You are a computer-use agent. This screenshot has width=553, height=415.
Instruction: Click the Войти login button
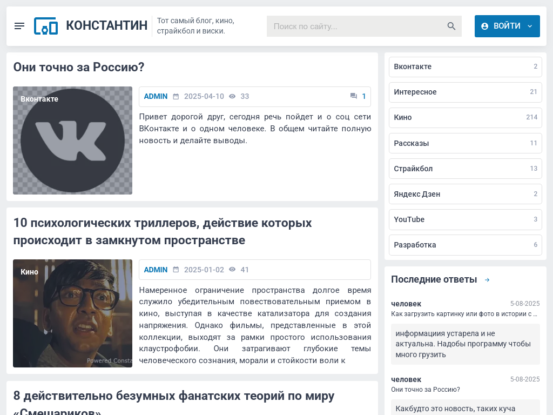(x=507, y=26)
